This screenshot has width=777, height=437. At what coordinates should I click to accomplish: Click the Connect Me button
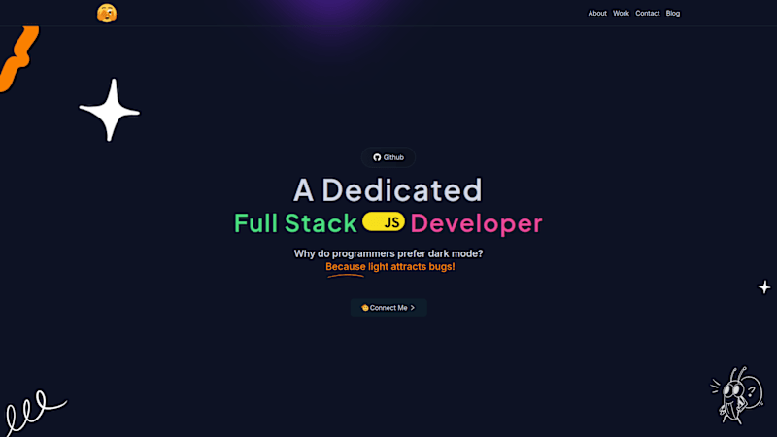click(388, 308)
